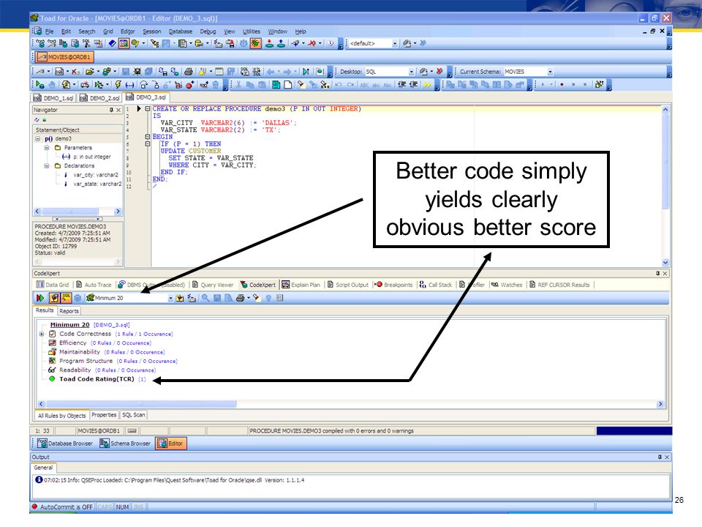Image resolution: width=702 pixels, height=527 pixels.
Task: Click the undo arrow icon in editor toolbar
Action: 339,85
